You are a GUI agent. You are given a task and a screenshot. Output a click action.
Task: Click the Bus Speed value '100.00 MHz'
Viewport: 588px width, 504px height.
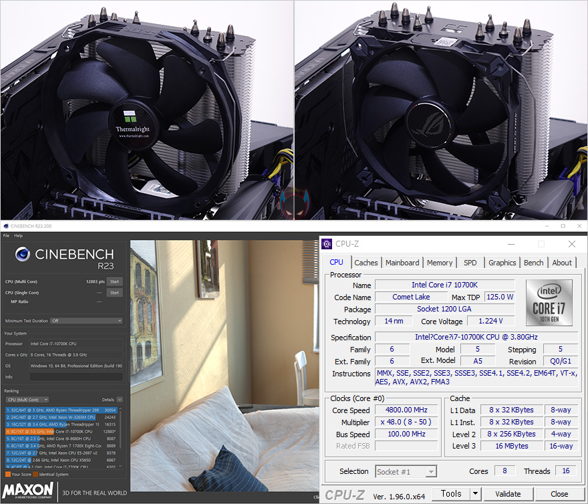click(x=406, y=434)
